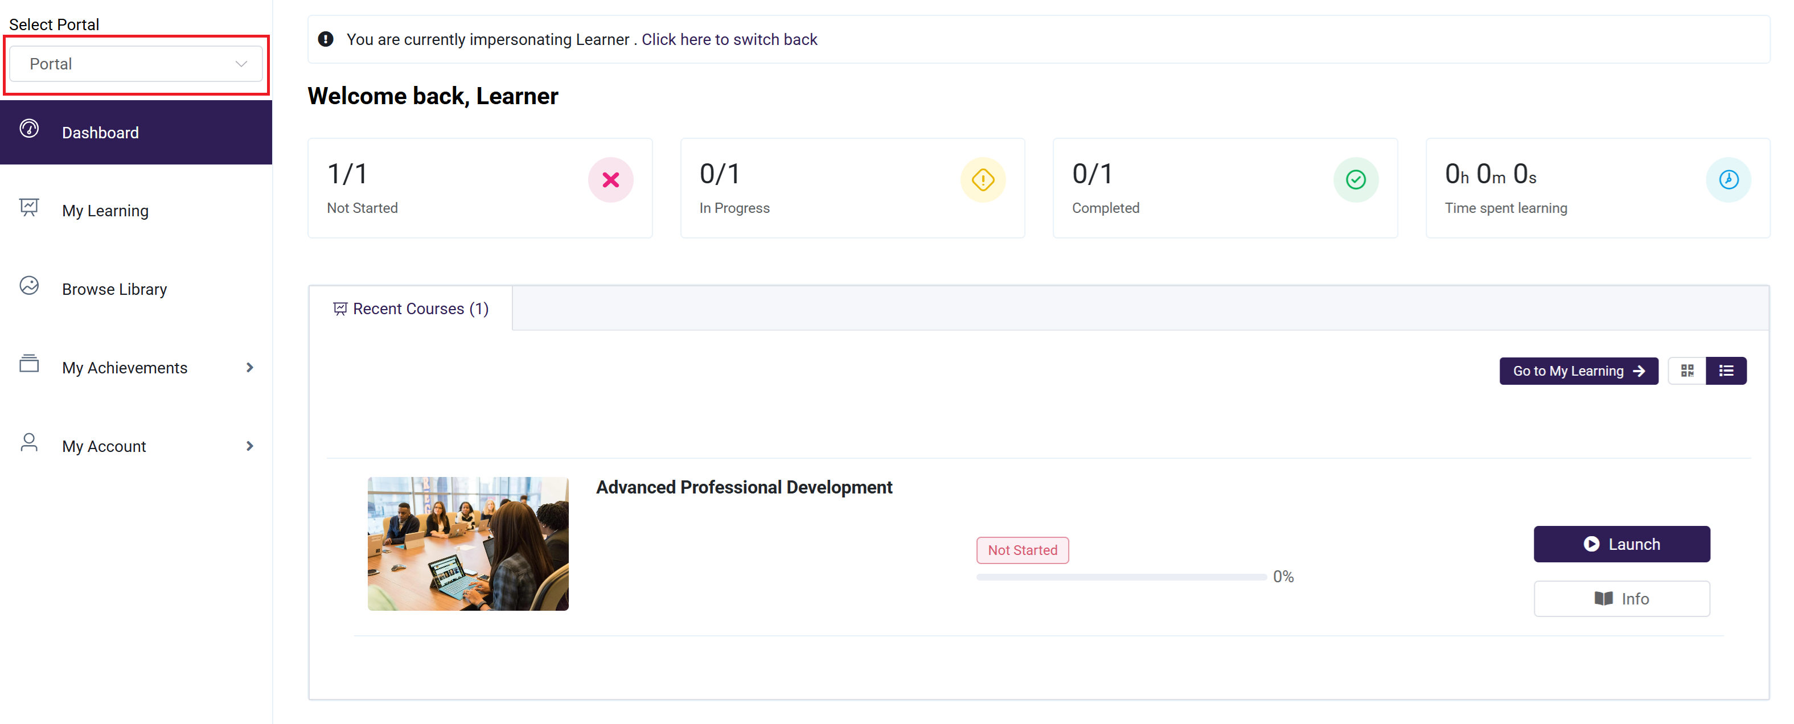Click the Dashboard gauge icon in sidebar
1794x724 pixels.
(29, 129)
